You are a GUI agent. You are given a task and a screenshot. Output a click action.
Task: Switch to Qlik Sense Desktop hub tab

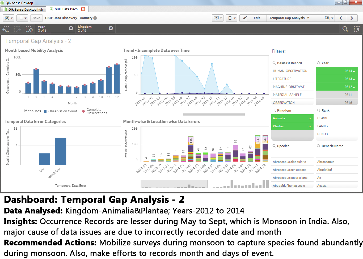click(23, 9)
